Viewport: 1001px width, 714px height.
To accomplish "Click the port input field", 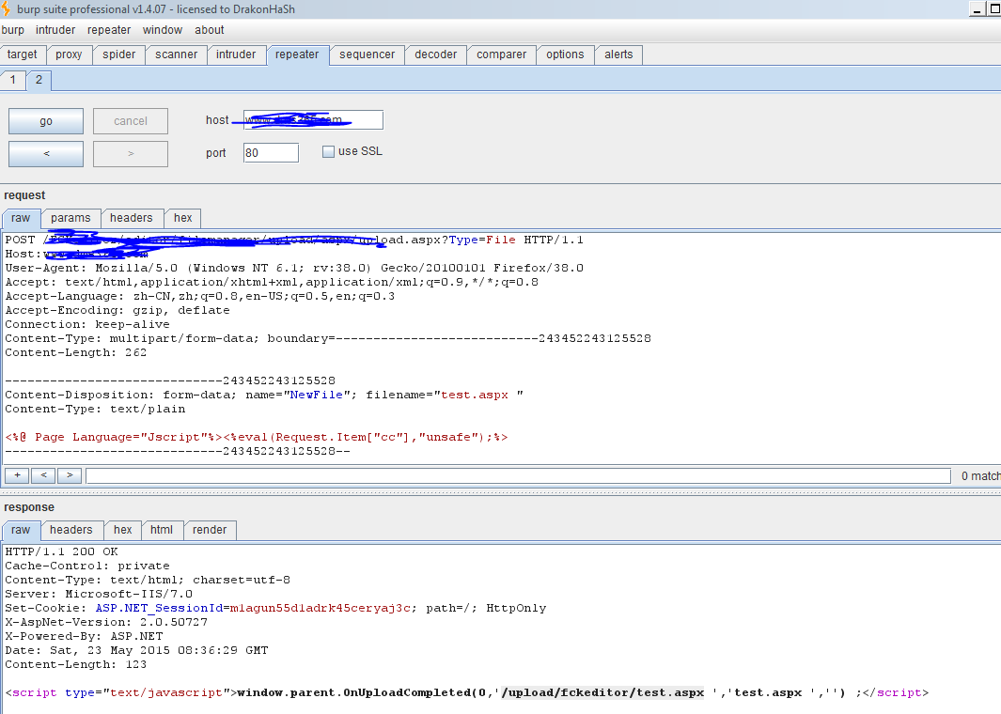I will [271, 153].
